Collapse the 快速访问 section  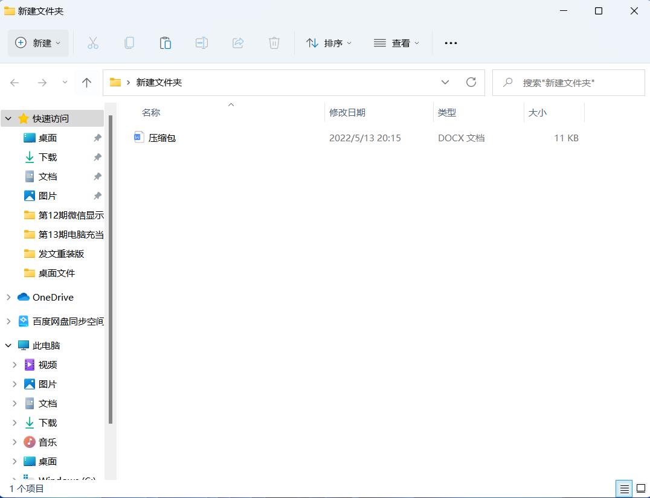7,118
